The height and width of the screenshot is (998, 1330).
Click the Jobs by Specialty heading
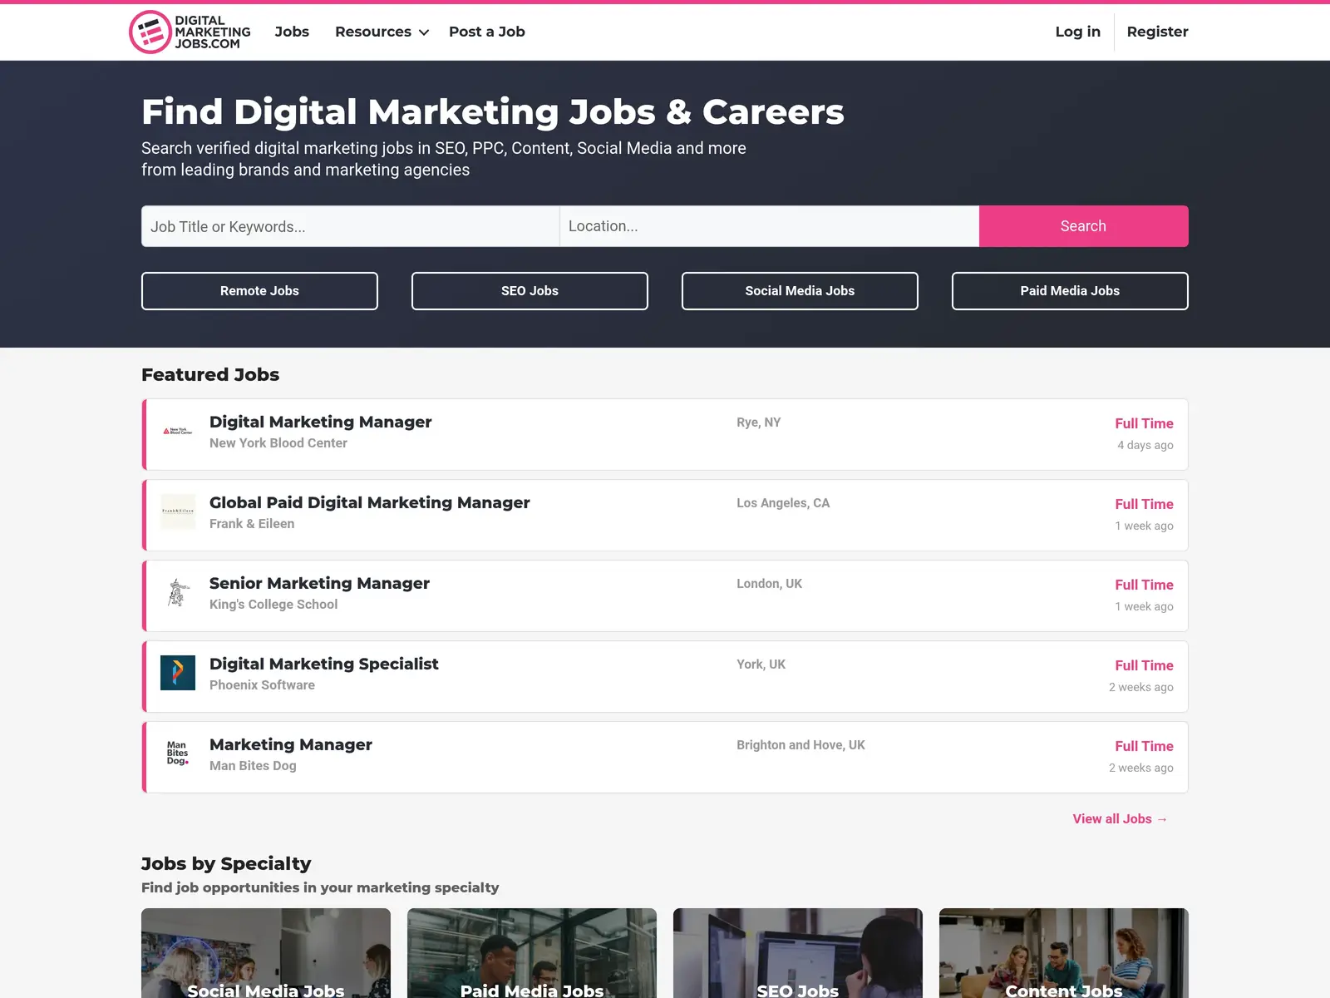[226, 864]
